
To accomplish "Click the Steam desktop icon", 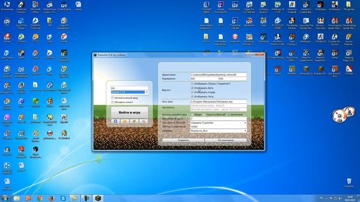I will [21, 54].
